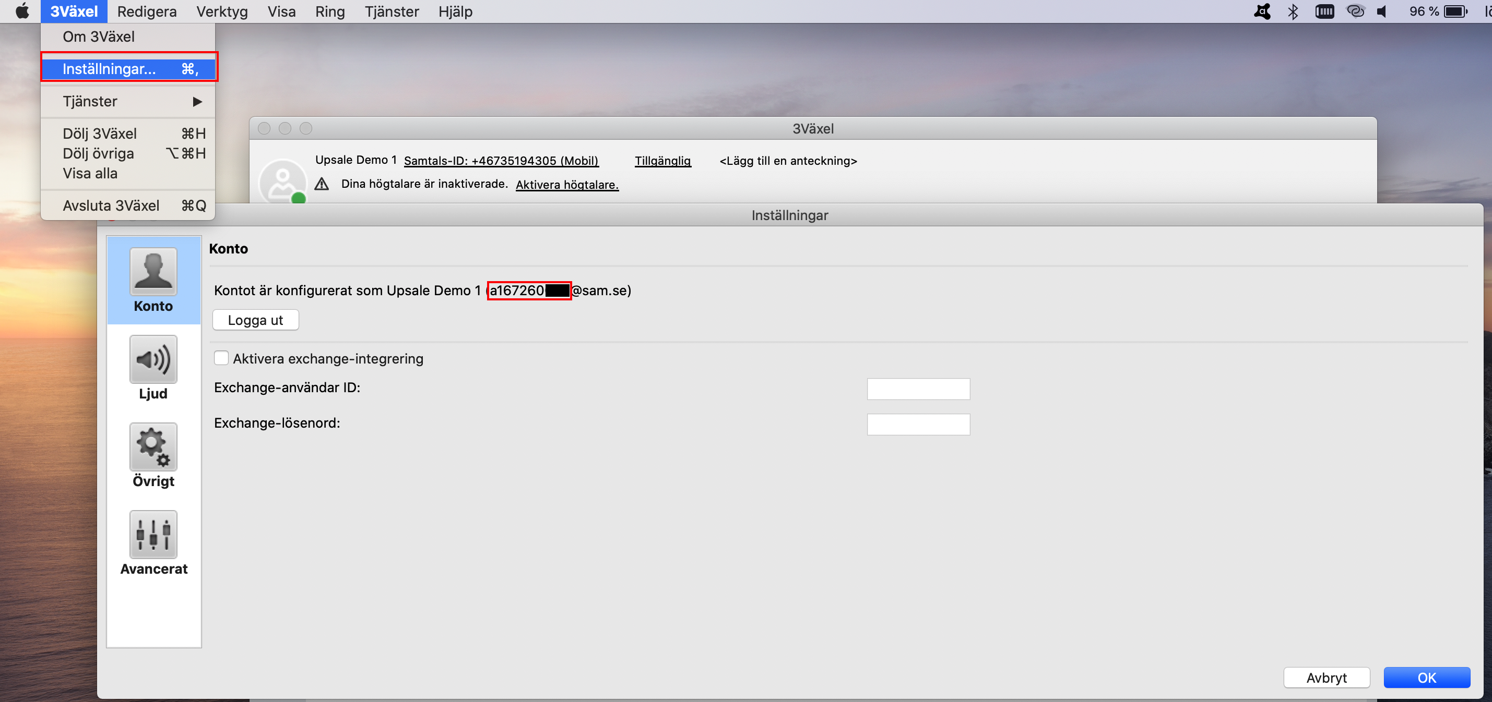
Task: Click the rocket icon at left of menu bar extras
Action: tap(1262, 11)
